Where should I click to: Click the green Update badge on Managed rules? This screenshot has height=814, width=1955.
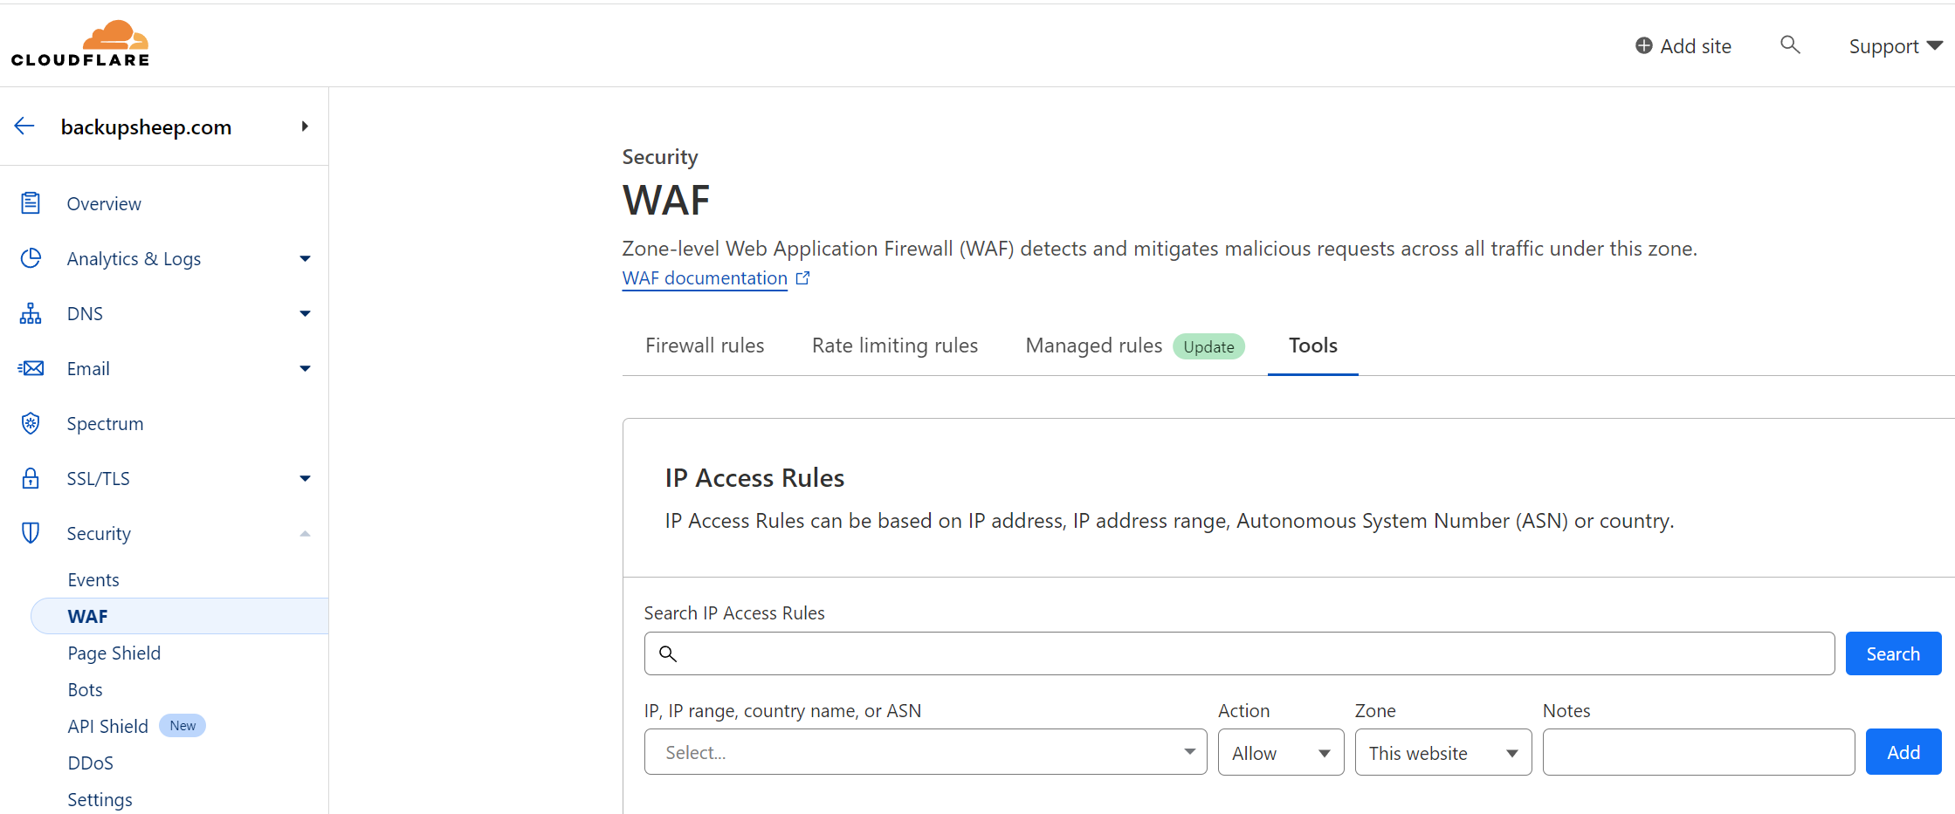1208,346
